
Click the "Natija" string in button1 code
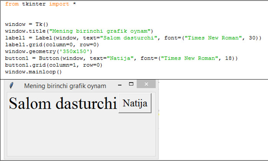pyautogui.click(x=118, y=58)
